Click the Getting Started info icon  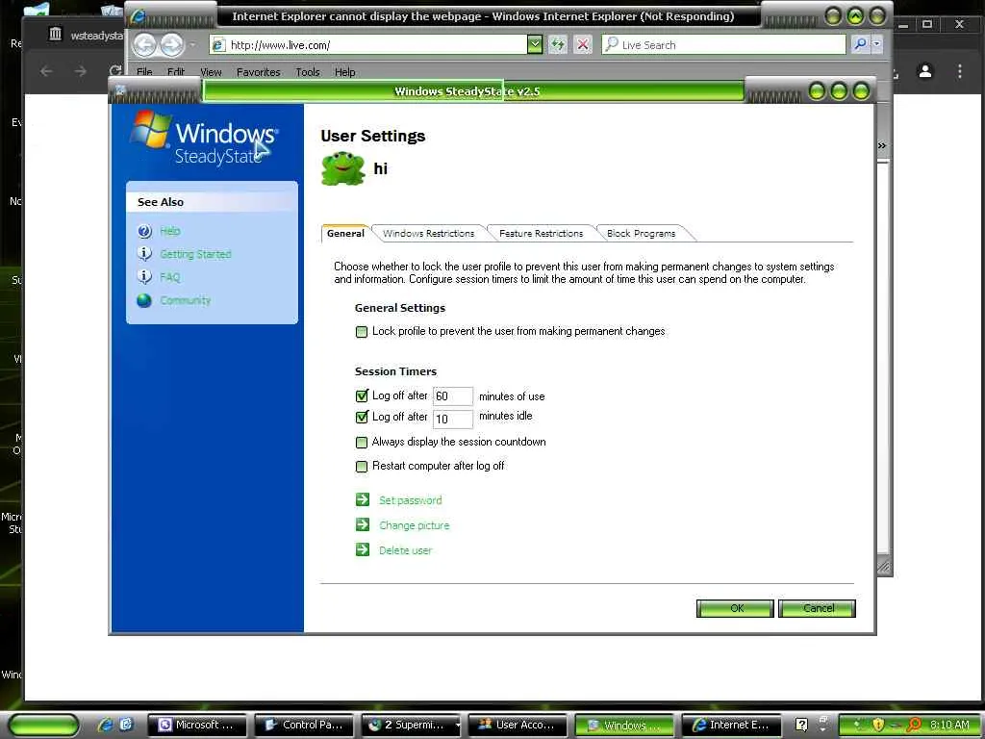click(x=144, y=253)
